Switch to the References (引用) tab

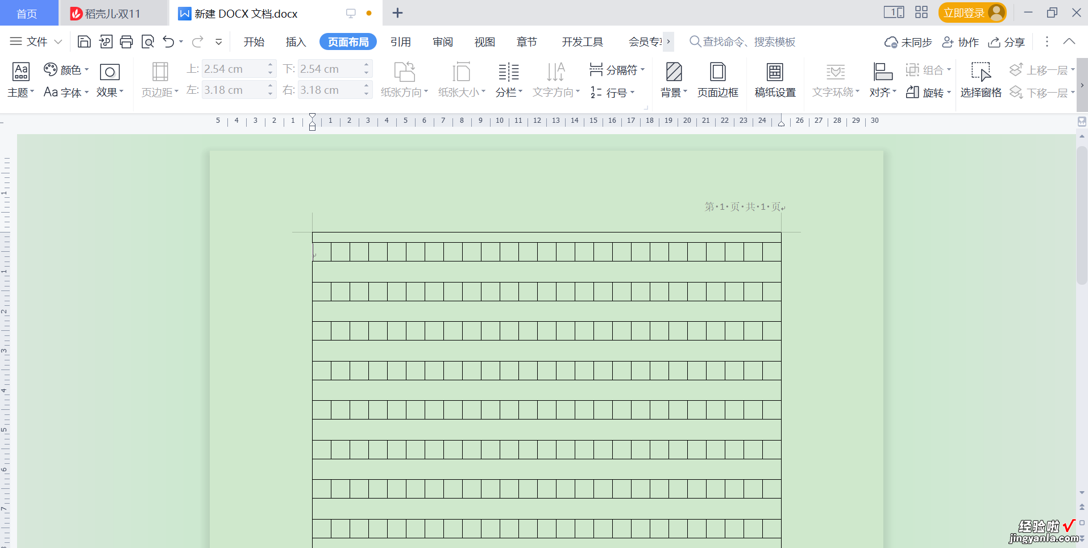(x=401, y=42)
